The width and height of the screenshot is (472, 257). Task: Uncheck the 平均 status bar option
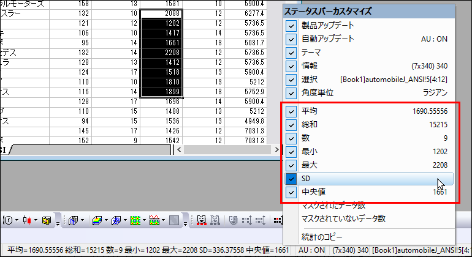click(291, 111)
